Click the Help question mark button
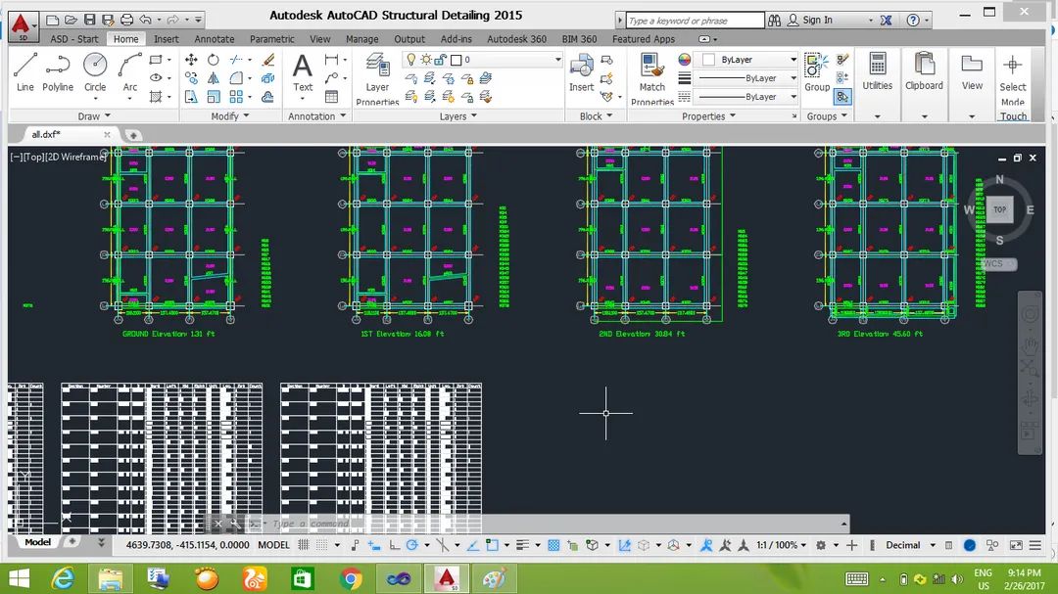Viewport: 1058px width, 594px height. point(913,21)
